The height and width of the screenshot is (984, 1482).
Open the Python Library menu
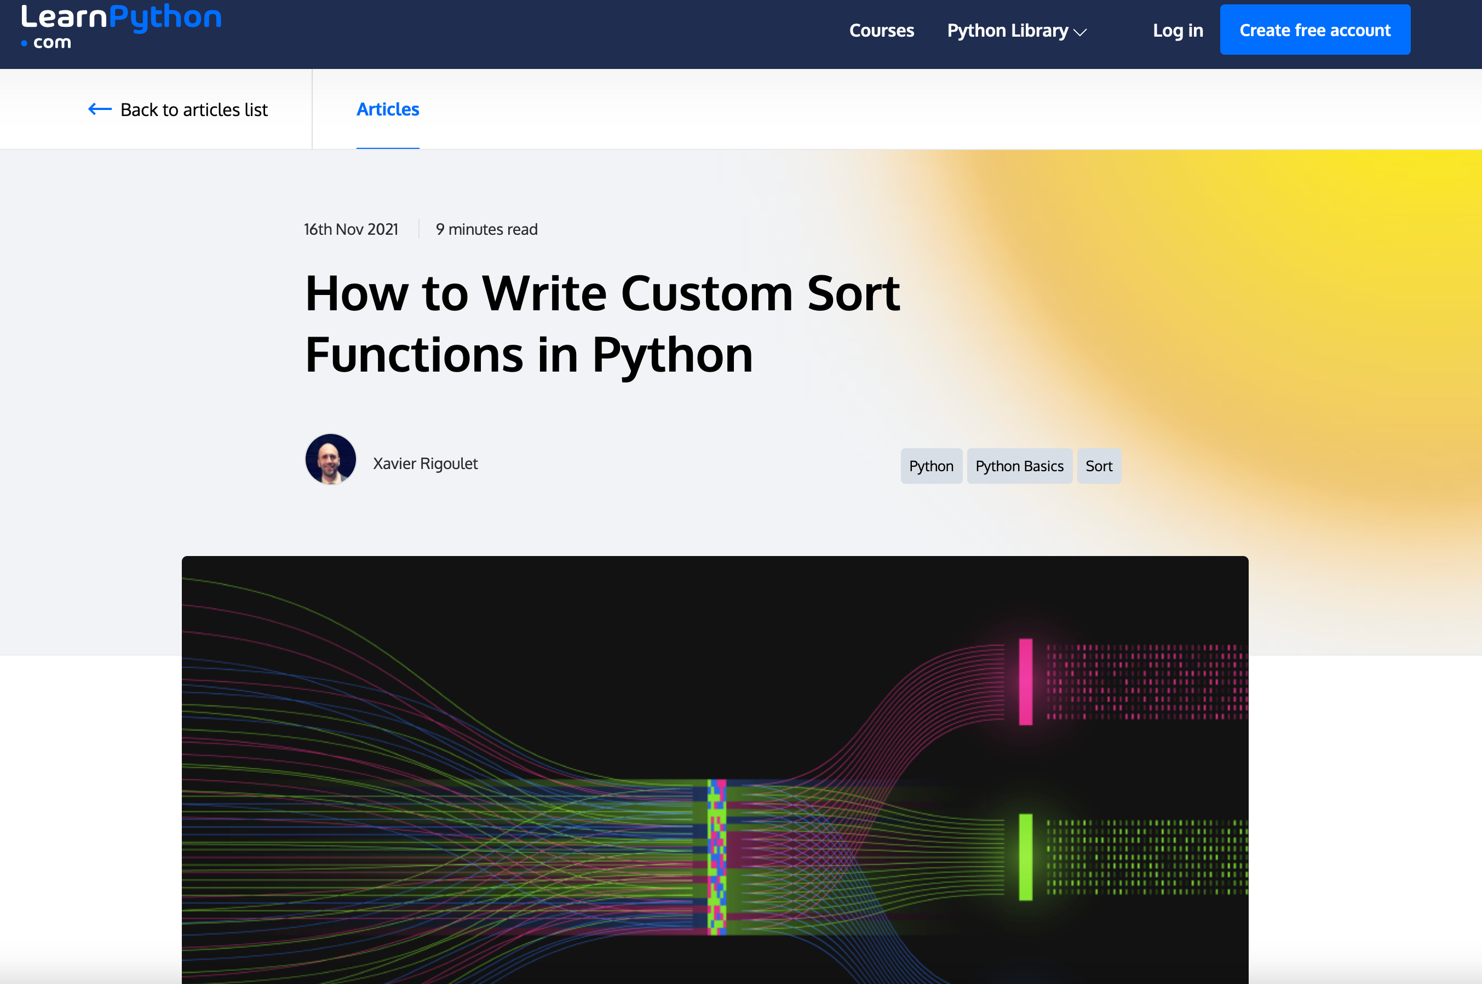coord(1007,30)
